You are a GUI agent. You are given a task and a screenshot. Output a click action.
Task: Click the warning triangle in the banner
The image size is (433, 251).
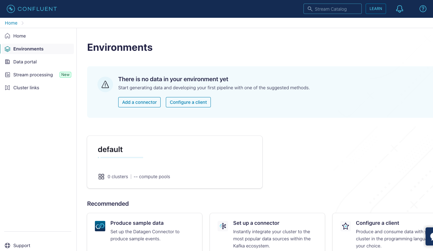(105, 84)
